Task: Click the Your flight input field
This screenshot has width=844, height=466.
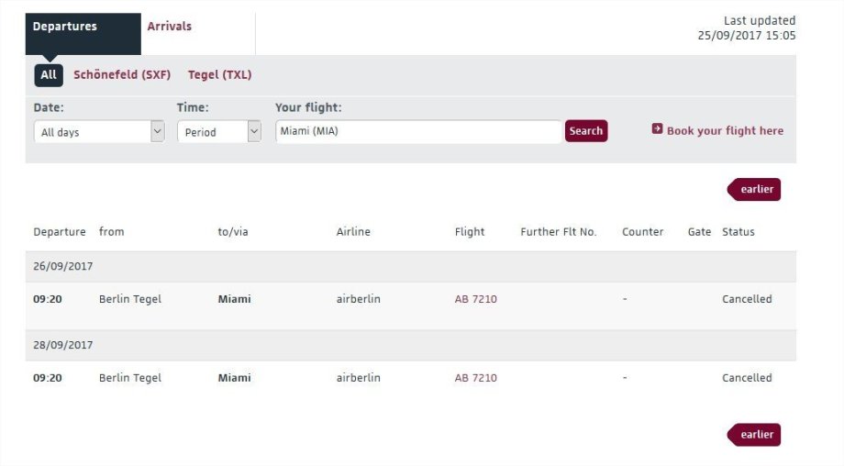Action: pyautogui.click(x=418, y=131)
